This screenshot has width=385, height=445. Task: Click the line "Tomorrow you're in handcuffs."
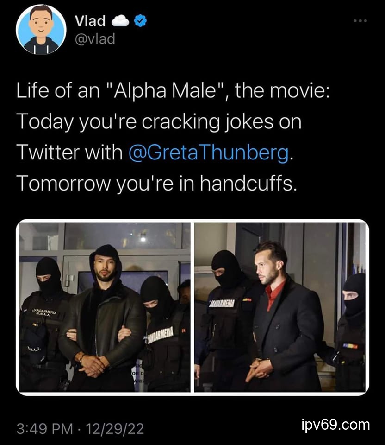(155, 184)
